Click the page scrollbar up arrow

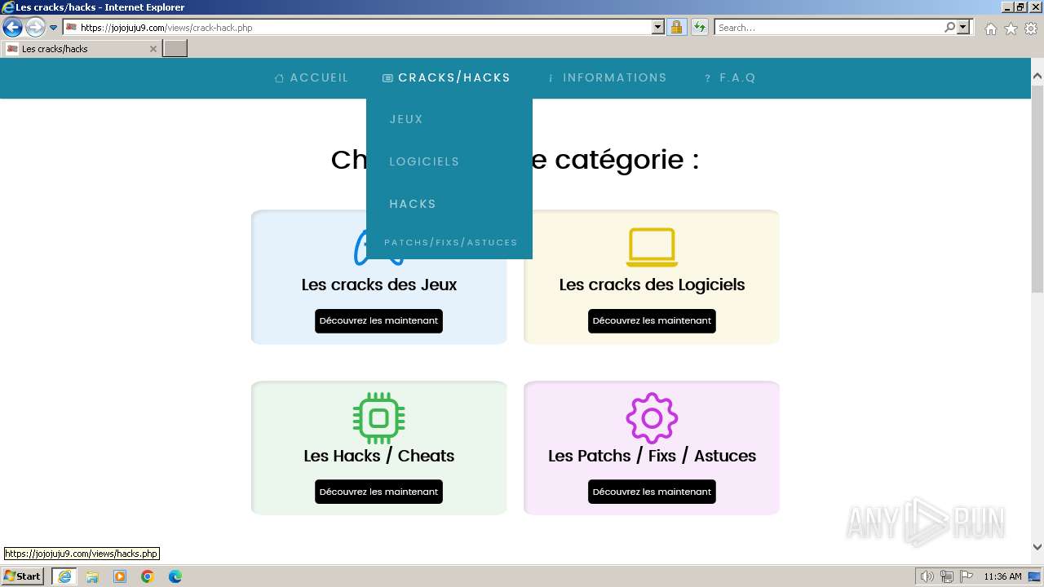point(1037,77)
